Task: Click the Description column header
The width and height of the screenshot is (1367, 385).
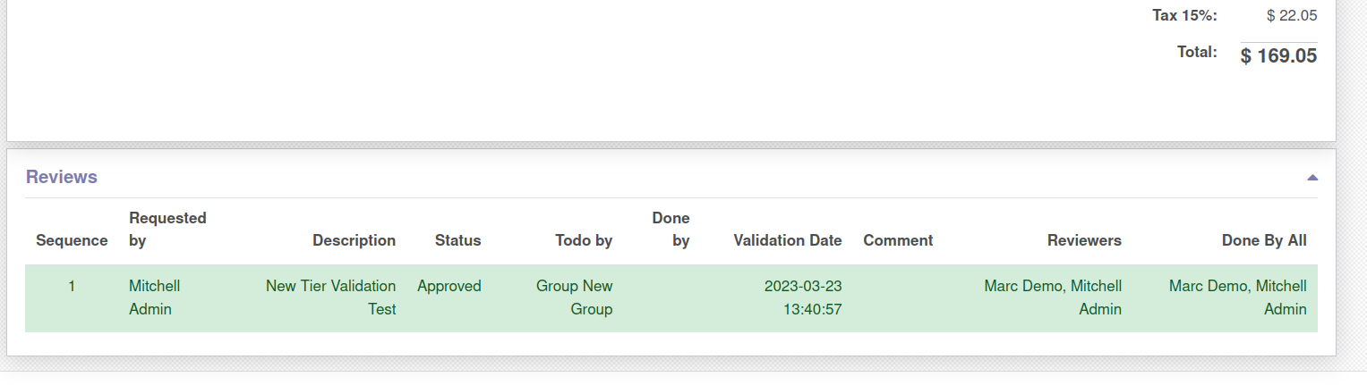Action: coord(354,240)
